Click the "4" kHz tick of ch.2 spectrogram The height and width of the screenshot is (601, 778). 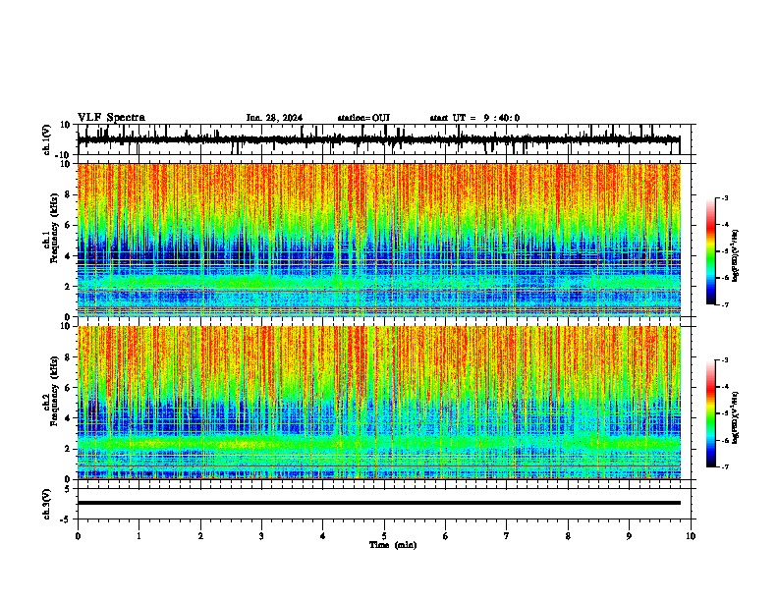(x=68, y=418)
